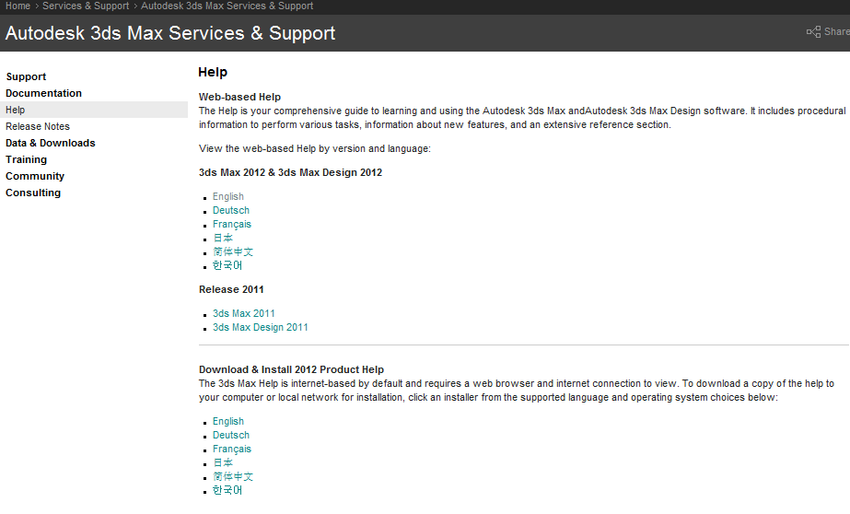850x514 pixels.
Task: Select Help in sidebar
Action: (94, 110)
